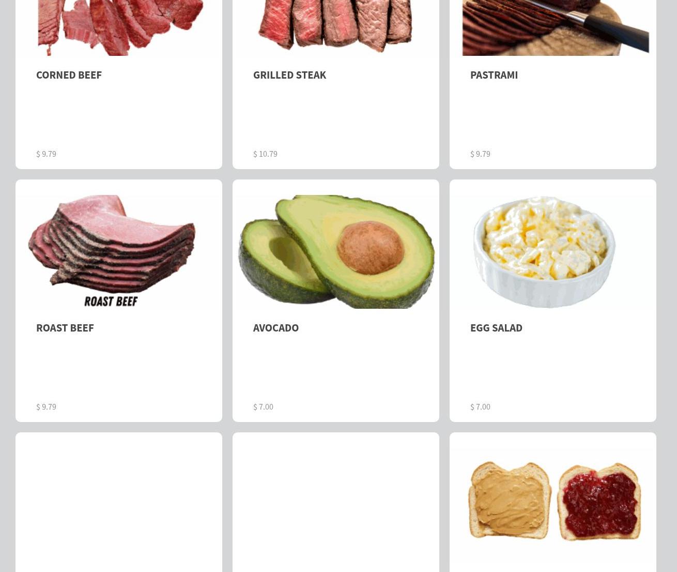Select the Egg Salad bowl image
This screenshot has height=572, width=677.
[x=553, y=252]
